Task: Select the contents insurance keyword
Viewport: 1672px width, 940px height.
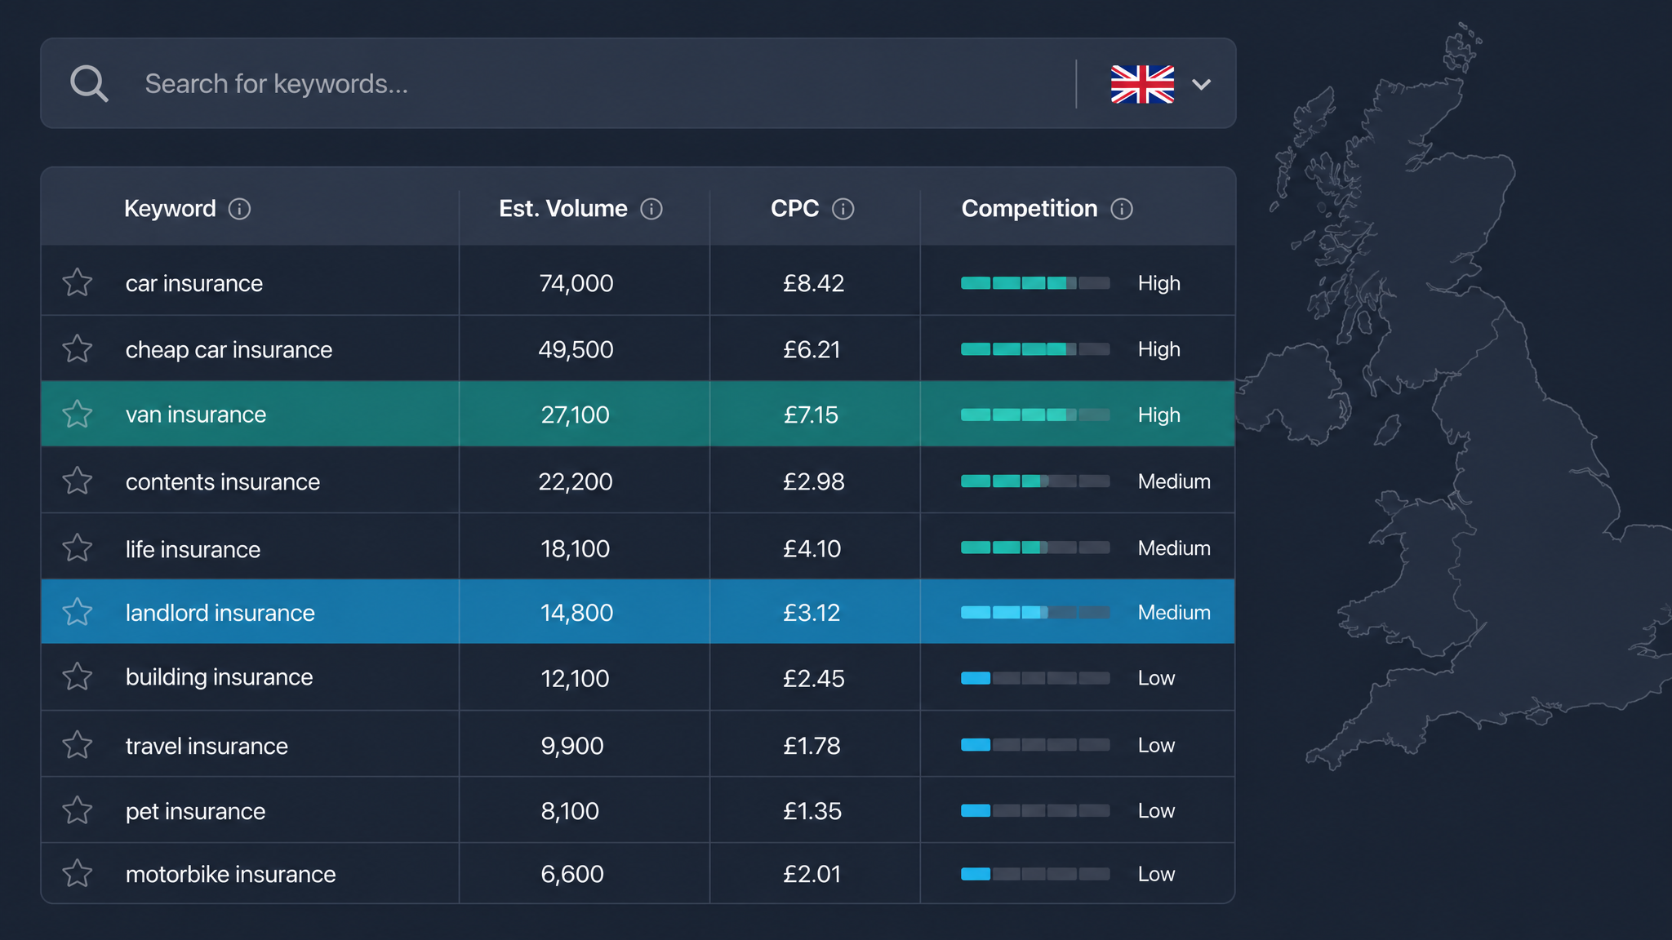Action: click(x=223, y=481)
